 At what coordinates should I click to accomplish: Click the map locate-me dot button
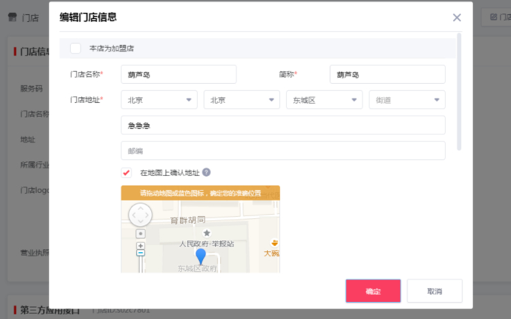[x=141, y=233]
